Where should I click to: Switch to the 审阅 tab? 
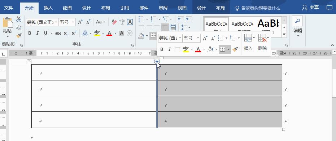tap(163, 8)
